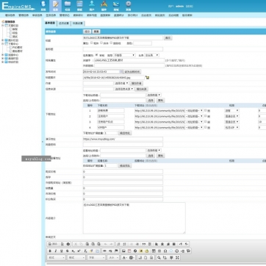Viewport: 266px width, 266px height.
Task: Click the image chooser icon beside title picture
Action: tap(147, 77)
